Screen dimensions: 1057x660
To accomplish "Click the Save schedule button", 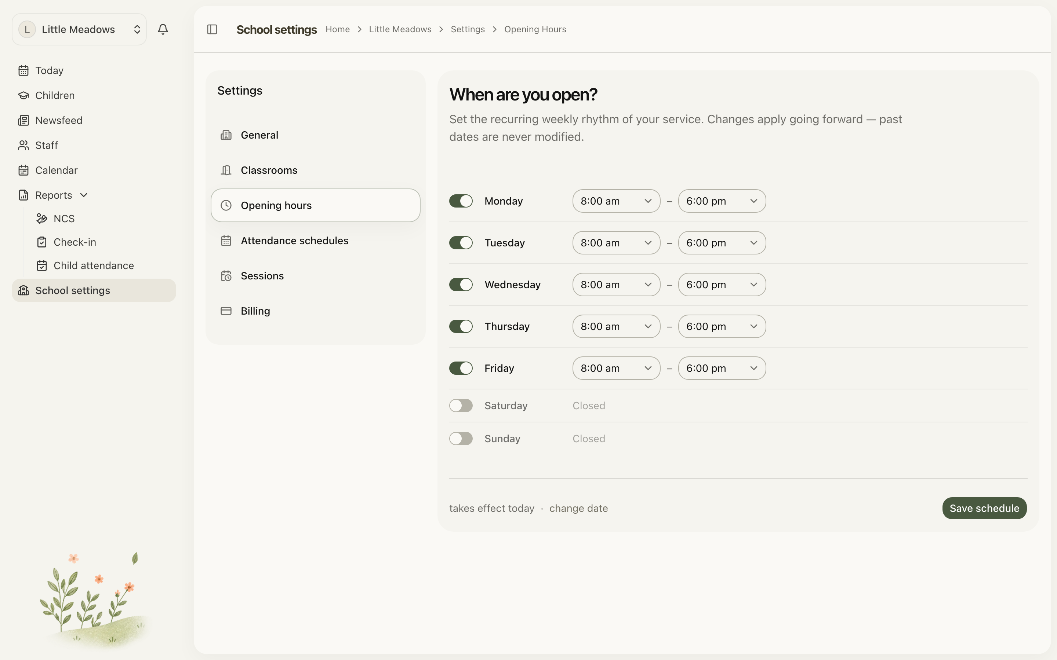I will [984, 508].
